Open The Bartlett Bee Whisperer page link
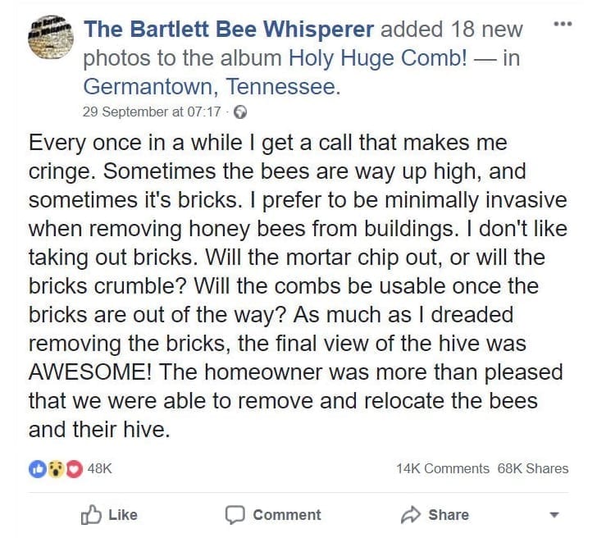Viewport: 597px width, 538px height. pos(229,30)
